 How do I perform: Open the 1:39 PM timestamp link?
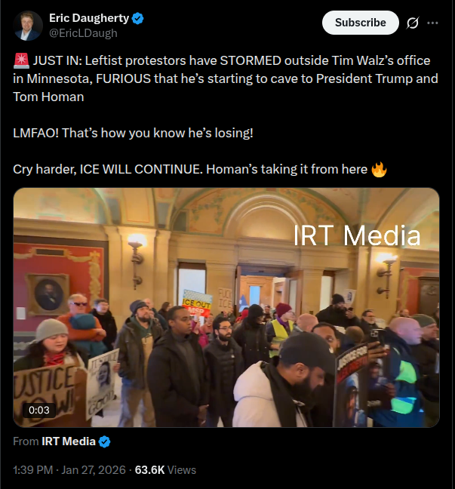click(x=33, y=470)
